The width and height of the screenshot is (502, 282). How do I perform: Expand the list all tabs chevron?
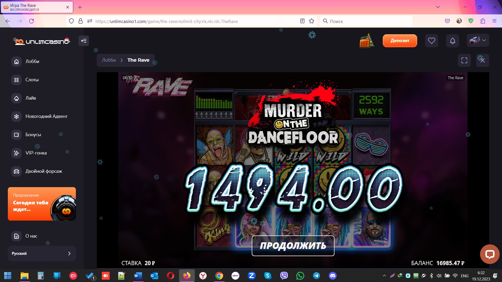pyautogui.click(x=438, y=7)
